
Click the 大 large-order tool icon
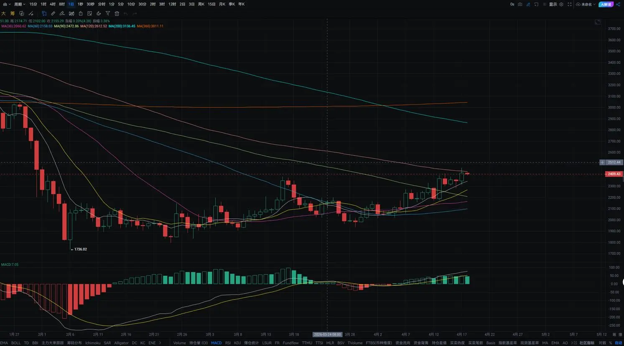(x=3, y=14)
